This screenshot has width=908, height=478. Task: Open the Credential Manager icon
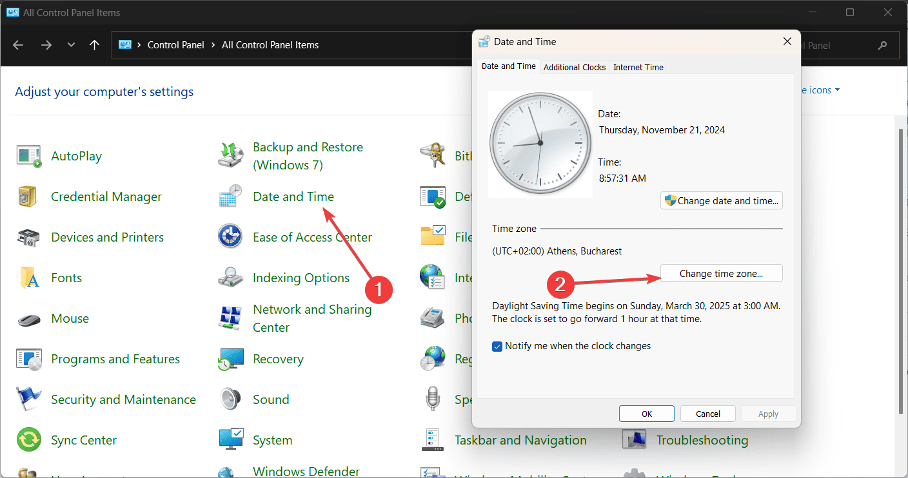(29, 196)
